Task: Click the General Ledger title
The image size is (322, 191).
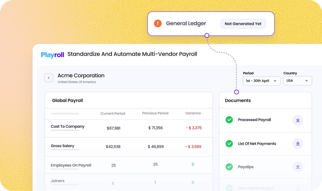Action: 186,23
